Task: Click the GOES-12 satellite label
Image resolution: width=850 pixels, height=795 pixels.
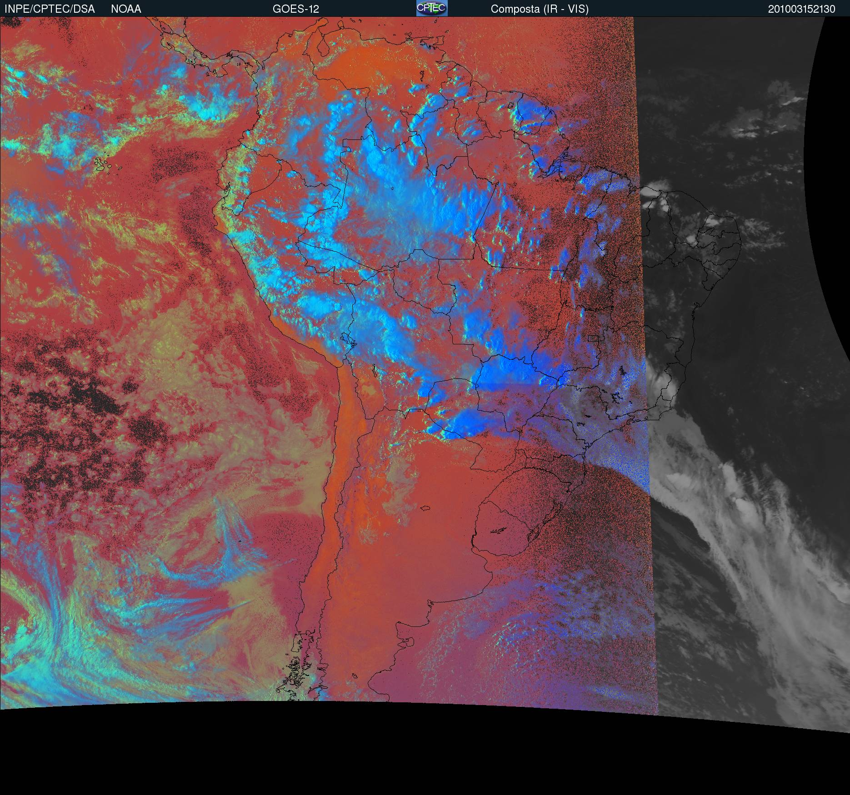Action: pyautogui.click(x=296, y=9)
